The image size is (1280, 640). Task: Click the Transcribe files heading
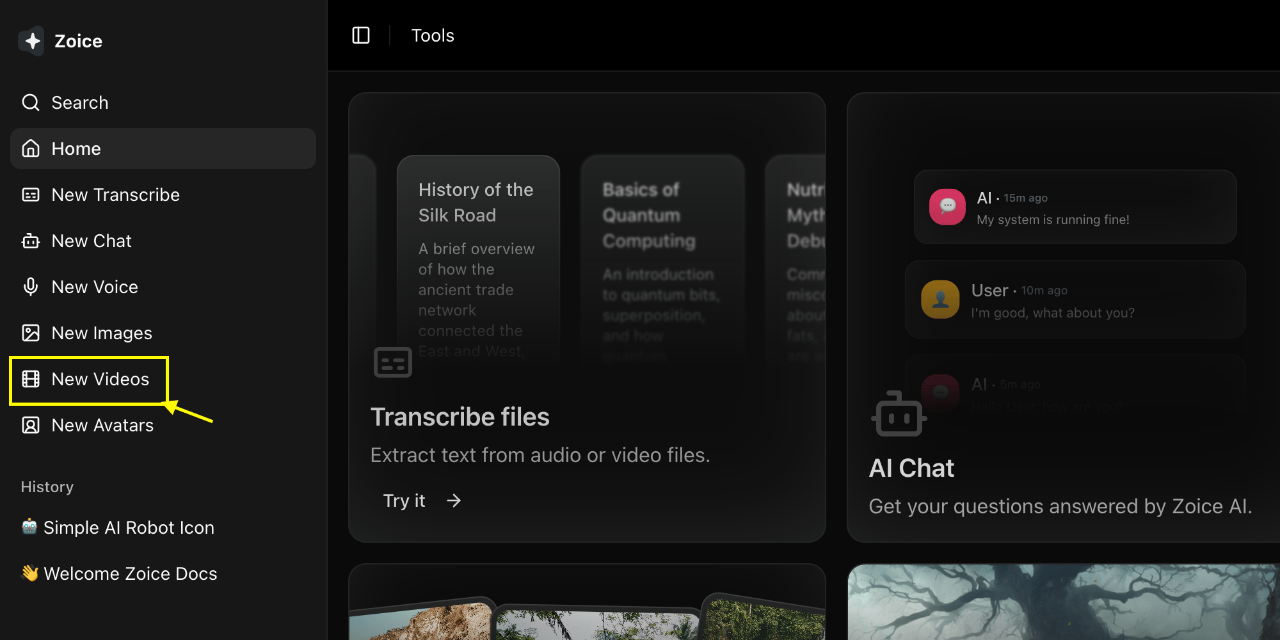460,417
